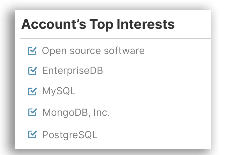
Task: Select the EnterpriseDB interest label
Action: tap(73, 71)
